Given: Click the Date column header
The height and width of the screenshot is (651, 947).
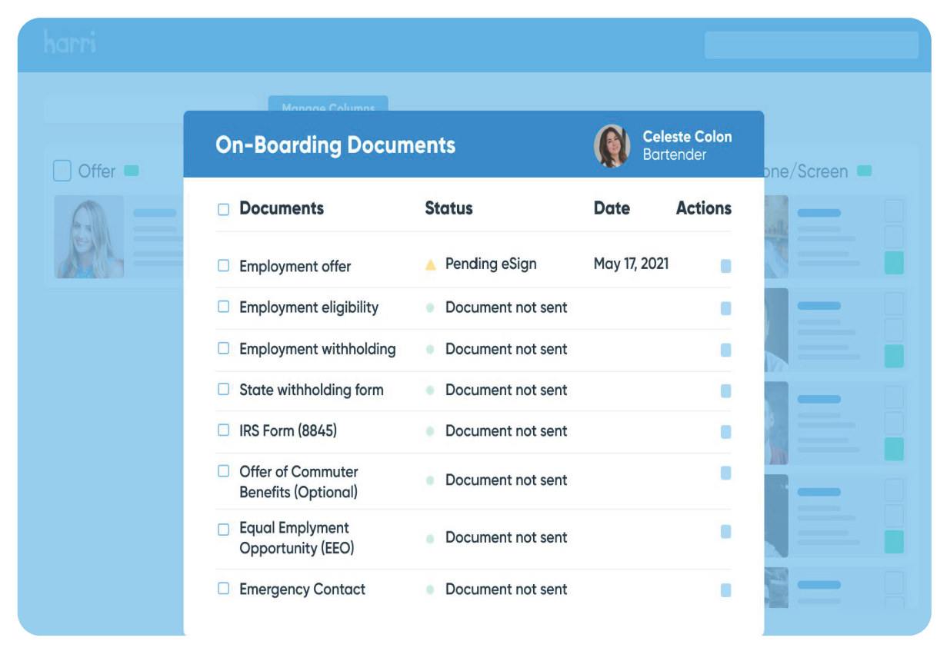Looking at the screenshot, I should point(612,208).
